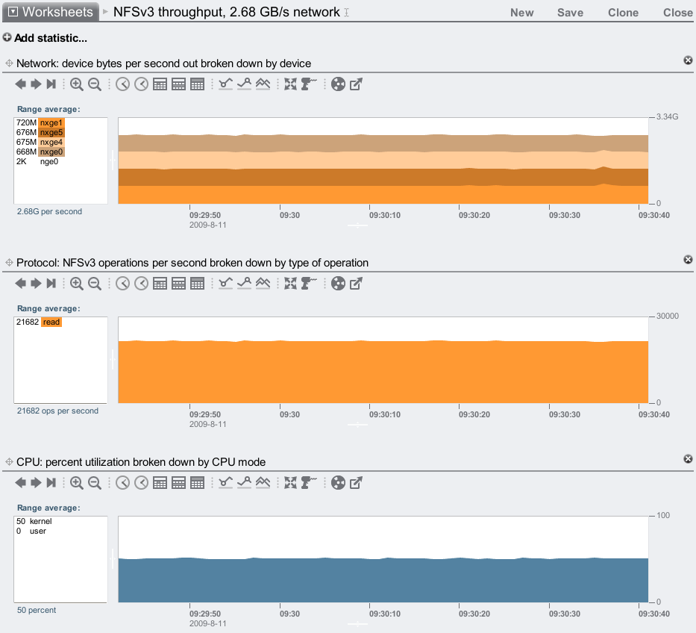Clone this worksheet
This screenshot has height=633, width=696.
click(623, 13)
